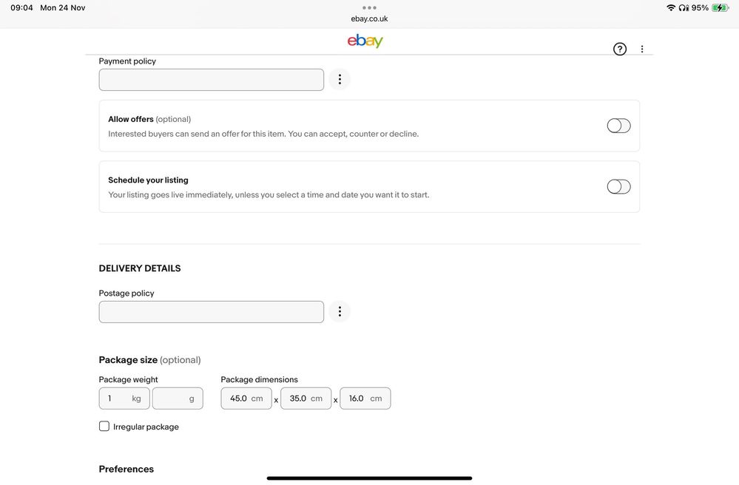Tap the home indicator bar

point(369,478)
